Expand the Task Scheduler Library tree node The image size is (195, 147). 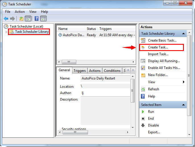pyautogui.click(x=6, y=32)
